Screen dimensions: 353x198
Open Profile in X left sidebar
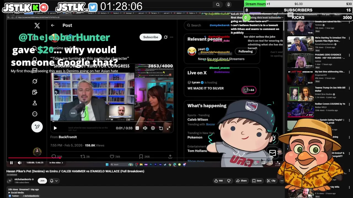pos(35,103)
